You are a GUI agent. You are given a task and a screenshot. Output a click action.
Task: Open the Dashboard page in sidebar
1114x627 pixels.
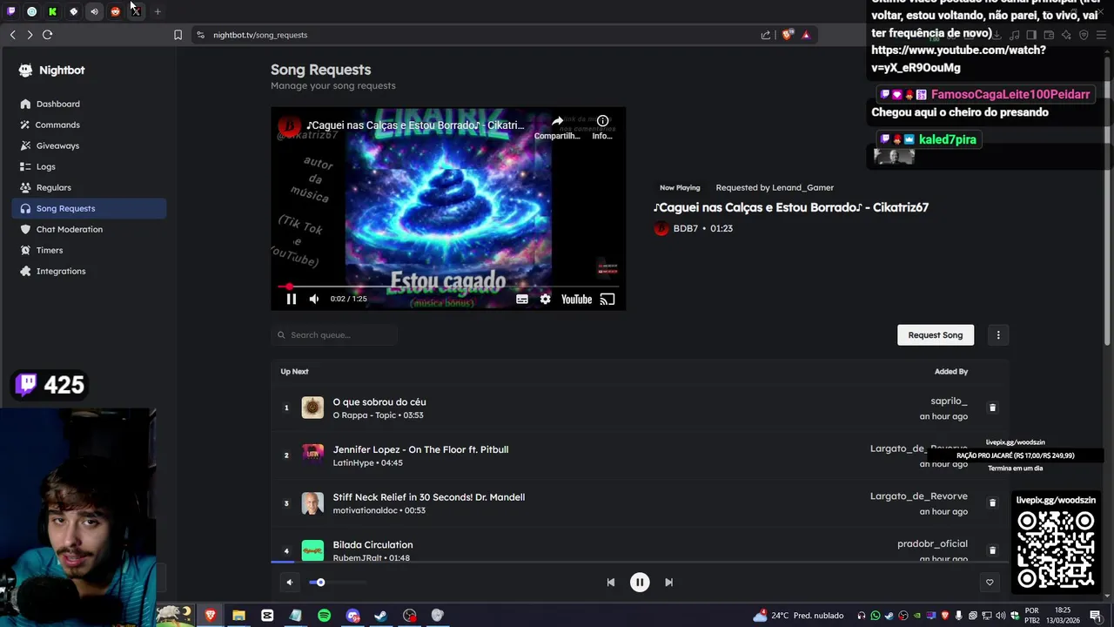coord(57,104)
